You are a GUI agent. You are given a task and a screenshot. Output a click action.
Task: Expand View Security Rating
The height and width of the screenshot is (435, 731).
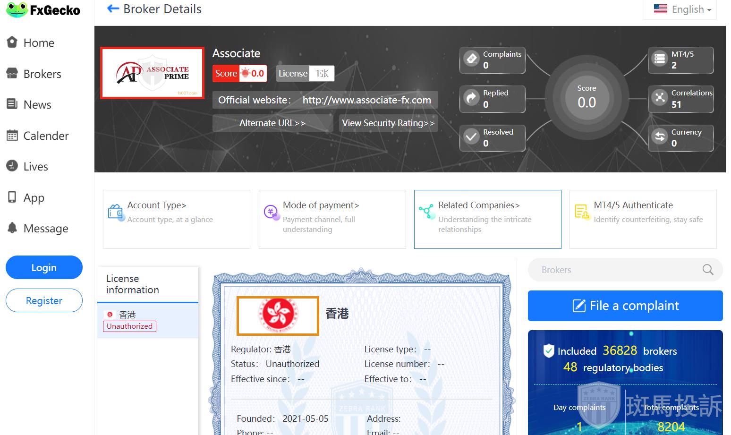pyautogui.click(x=388, y=123)
